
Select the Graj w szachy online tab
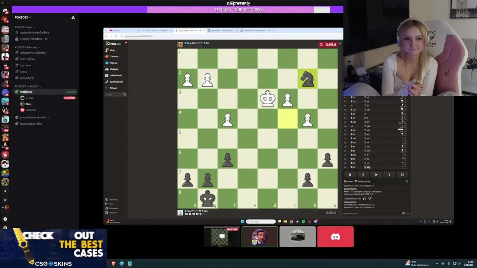click(x=189, y=31)
